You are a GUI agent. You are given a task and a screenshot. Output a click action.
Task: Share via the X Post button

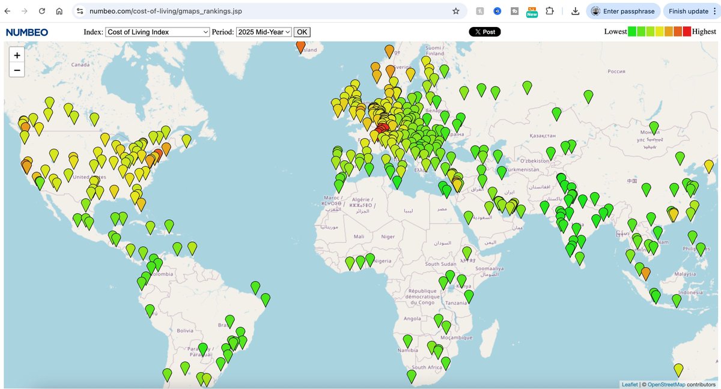click(x=485, y=32)
